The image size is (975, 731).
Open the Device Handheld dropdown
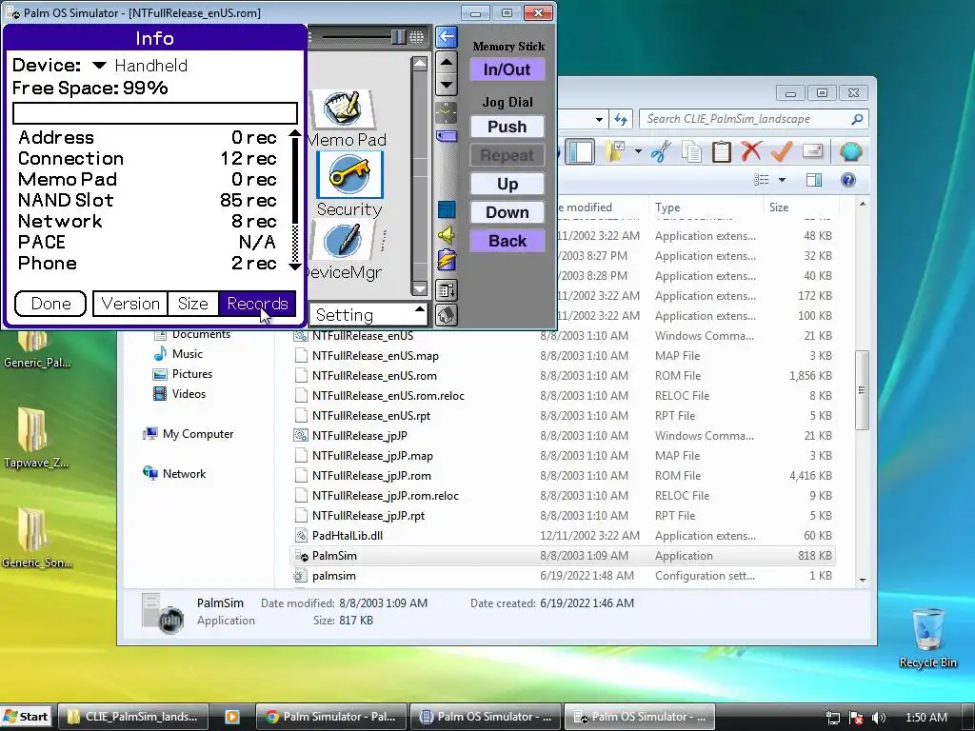coord(140,66)
